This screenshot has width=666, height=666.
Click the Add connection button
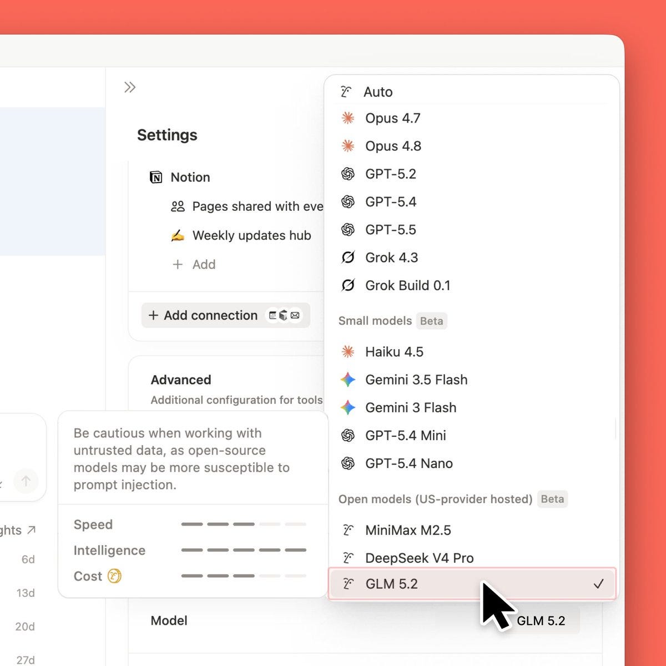coord(225,315)
